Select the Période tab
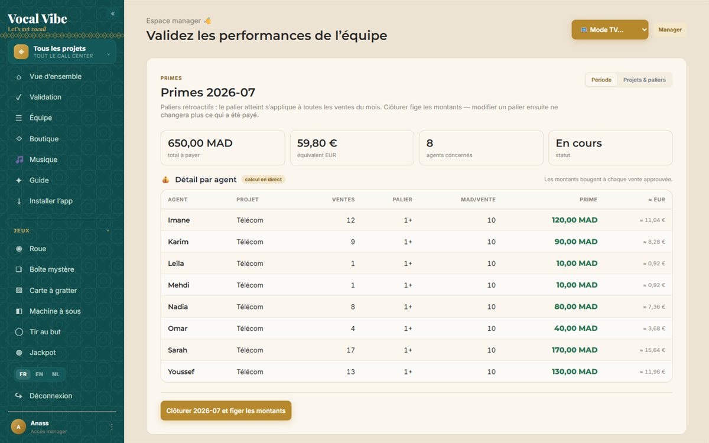Image resolution: width=709 pixels, height=443 pixels. tap(601, 80)
